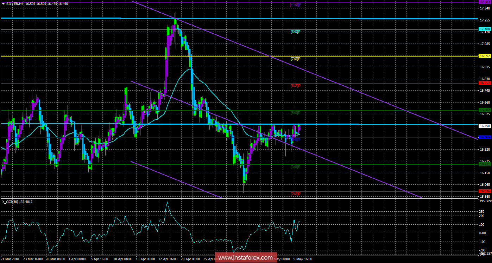
Task: Click the 23 Mar 16:00 time label
Action: (33, 259)
